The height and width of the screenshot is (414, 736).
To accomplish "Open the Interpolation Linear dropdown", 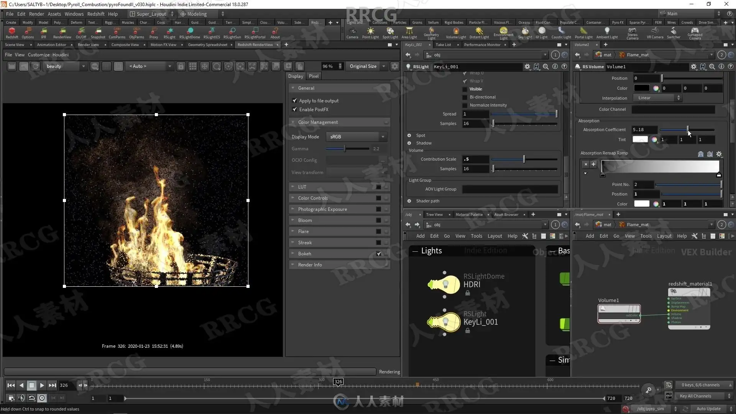I will pyautogui.click(x=657, y=98).
